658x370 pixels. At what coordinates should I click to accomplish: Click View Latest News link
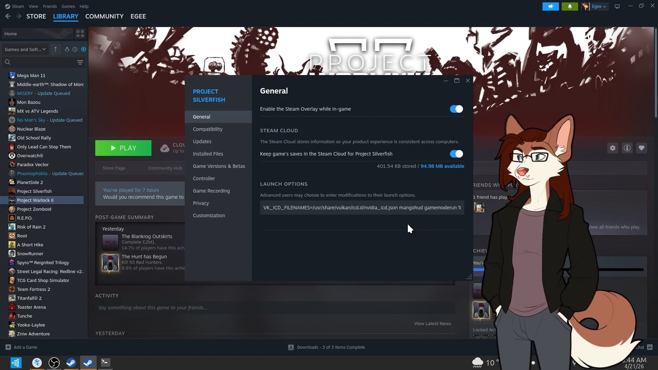[x=432, y=323]
